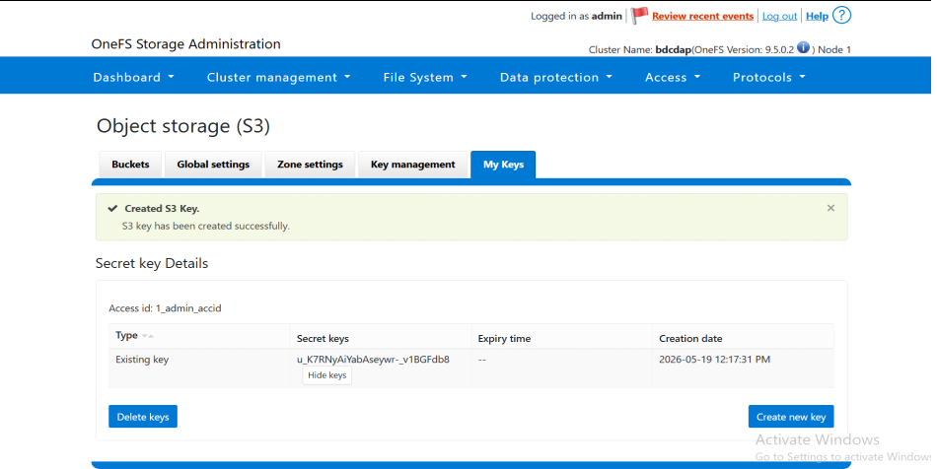Expand the Cluster management menu
The width and height of the screenshot is (937, 469).
(278, 77)
